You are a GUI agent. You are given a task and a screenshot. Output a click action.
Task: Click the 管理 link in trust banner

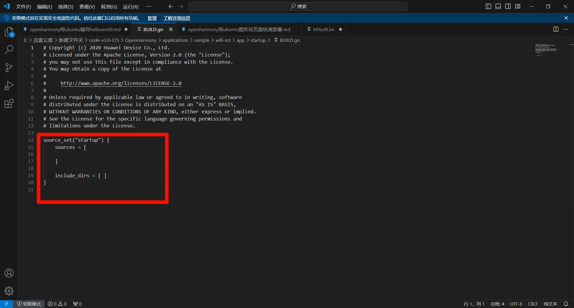click(x=152, y=18)
